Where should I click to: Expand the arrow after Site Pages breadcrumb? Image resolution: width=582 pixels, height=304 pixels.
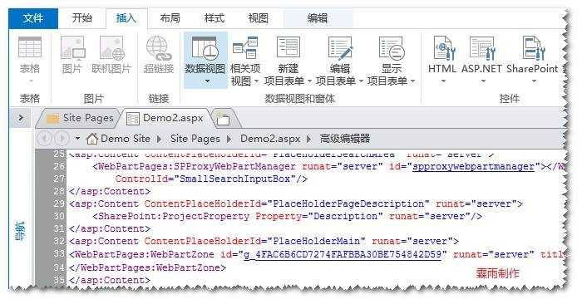[x=229, y=139]
